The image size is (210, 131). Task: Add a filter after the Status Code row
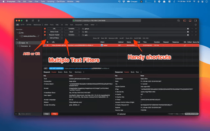click(x=196, y=32)
